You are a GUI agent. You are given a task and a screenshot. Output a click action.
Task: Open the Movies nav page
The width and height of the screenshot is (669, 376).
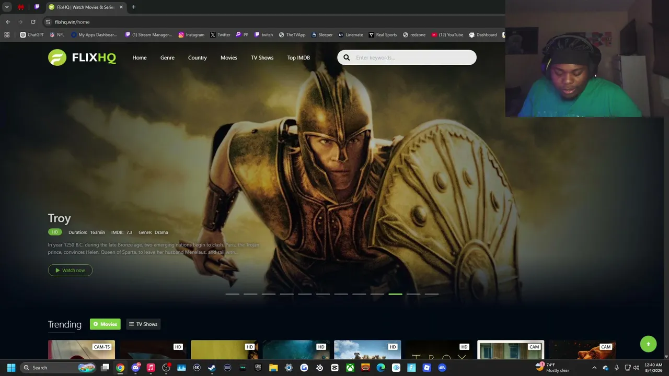click(229, 57)
